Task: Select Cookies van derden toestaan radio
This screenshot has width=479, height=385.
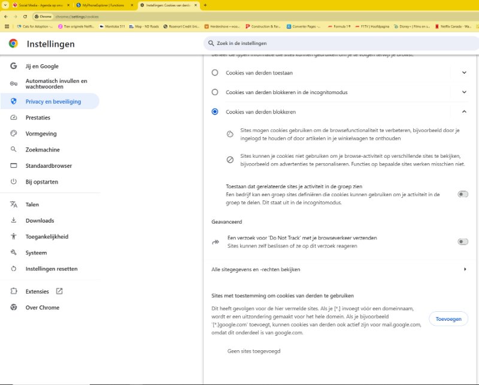Action: tap(215, 73)
